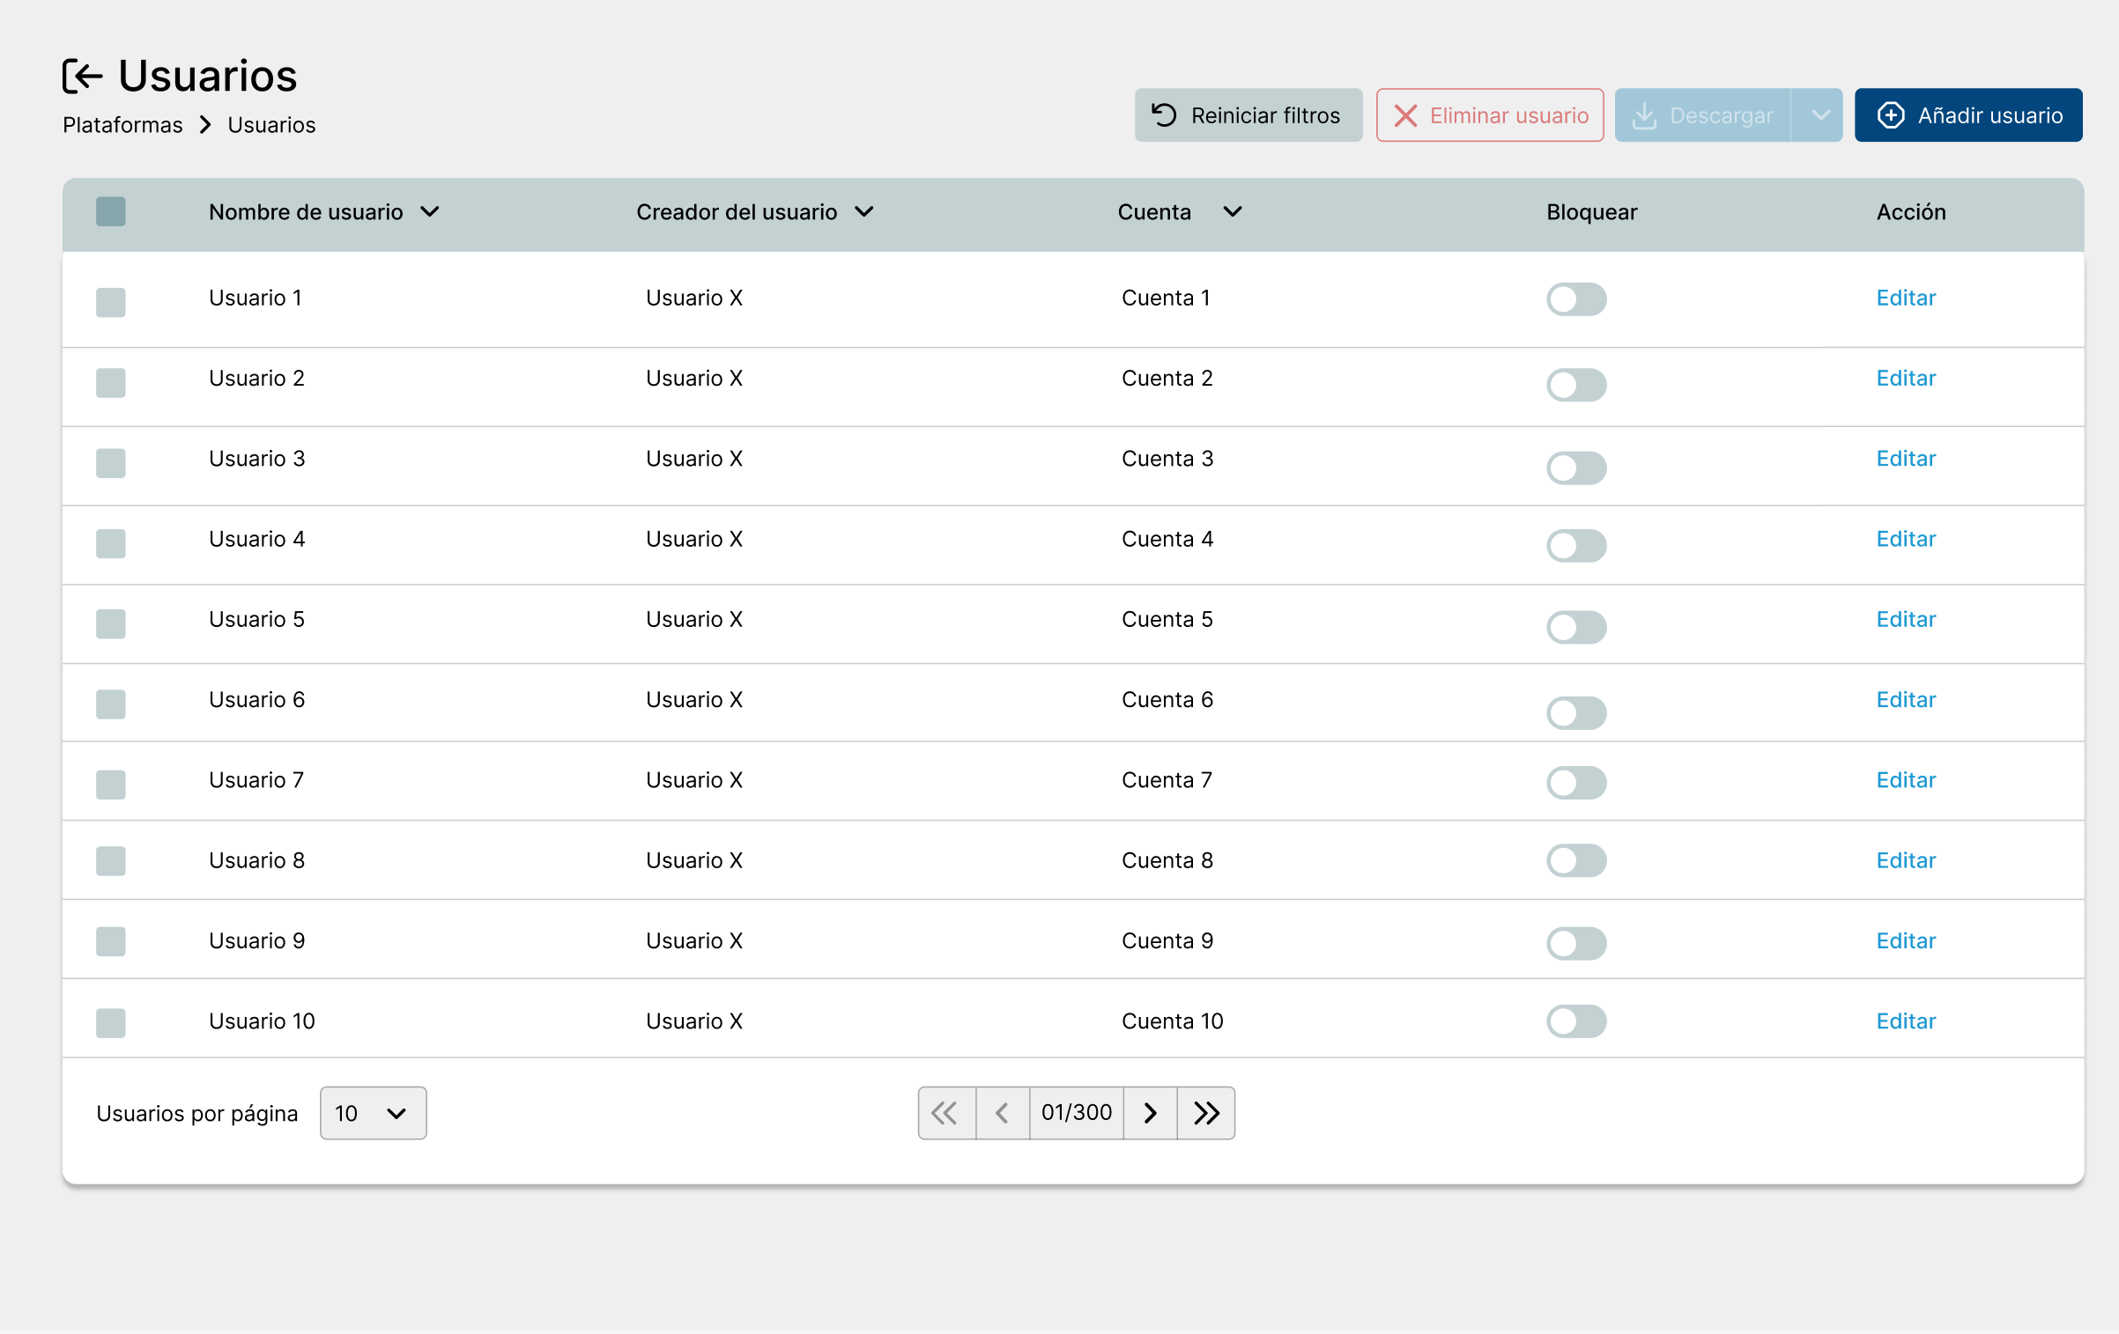Enable Bloquear switch for Usuario 7

click(1575, 782)
